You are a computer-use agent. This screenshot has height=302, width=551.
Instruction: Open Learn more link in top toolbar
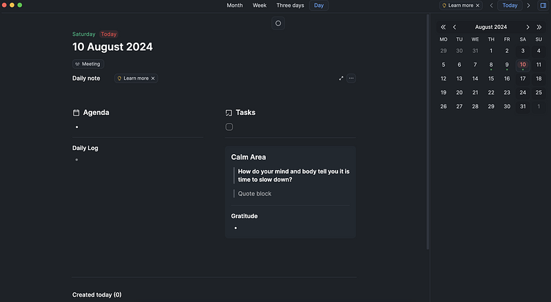460,6
